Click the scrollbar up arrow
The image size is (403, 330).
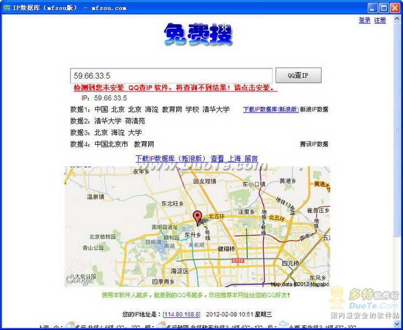[x=397, y=20]
